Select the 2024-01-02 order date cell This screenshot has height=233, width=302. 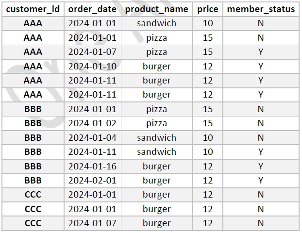(92, 123)
